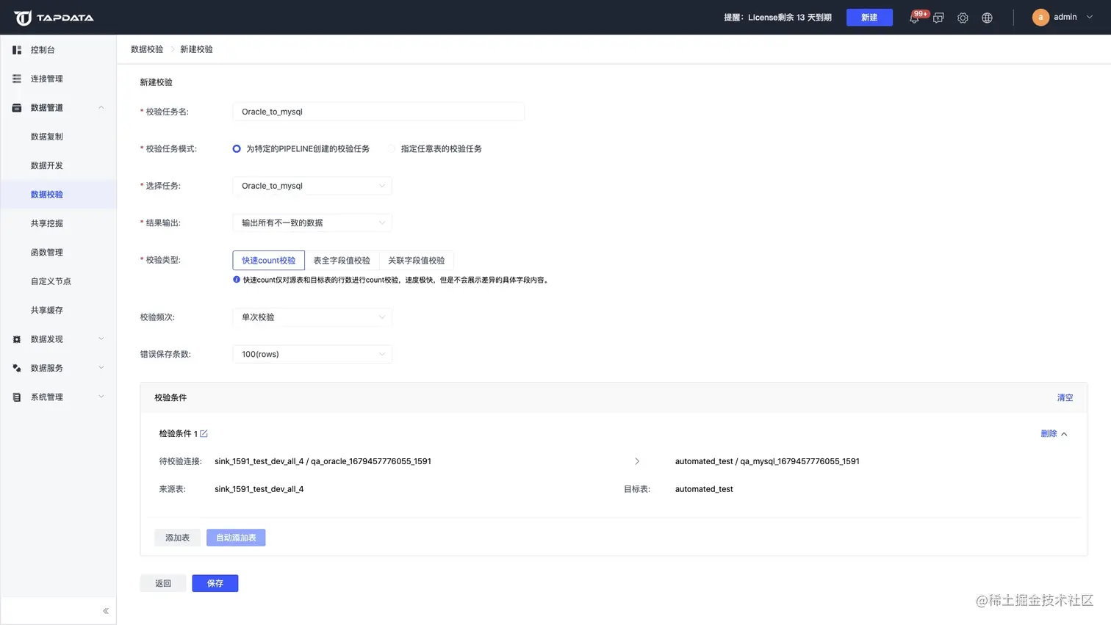This screenshot has width=1111, height=625.
Task: Open the settings gear in header
Action: point(963,18)
